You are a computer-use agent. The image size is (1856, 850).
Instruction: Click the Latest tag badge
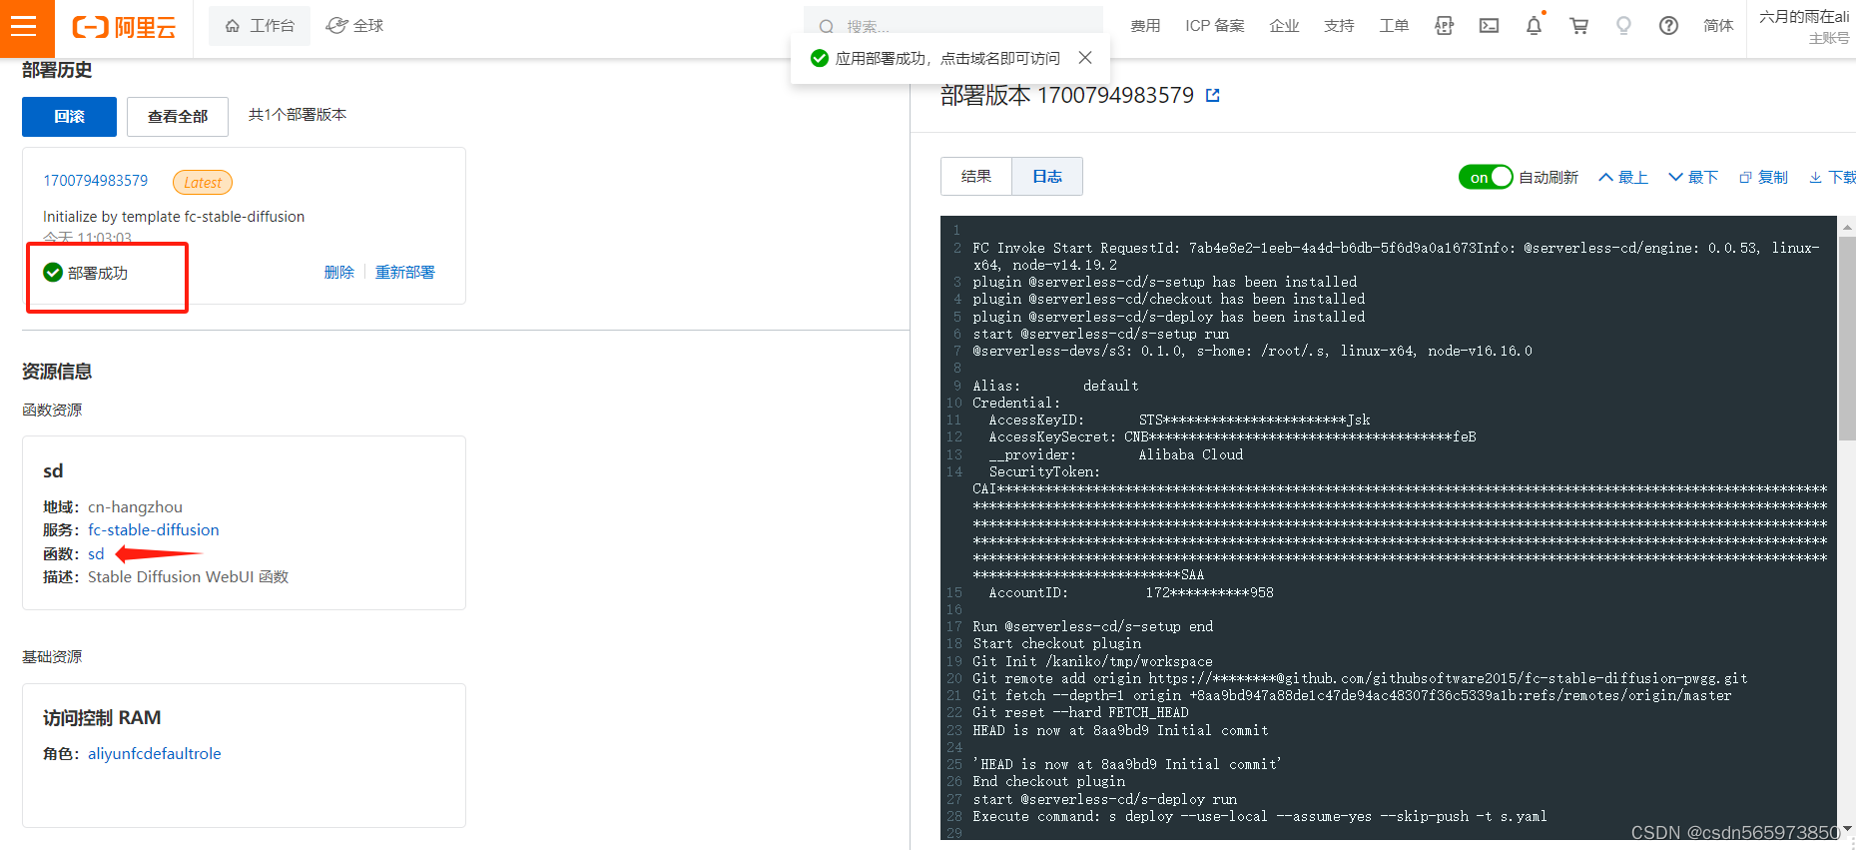click(x=203, y=182)
